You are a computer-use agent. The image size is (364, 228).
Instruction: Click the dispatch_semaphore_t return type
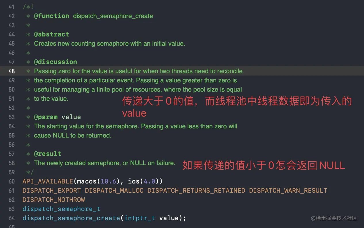point(61,209)
